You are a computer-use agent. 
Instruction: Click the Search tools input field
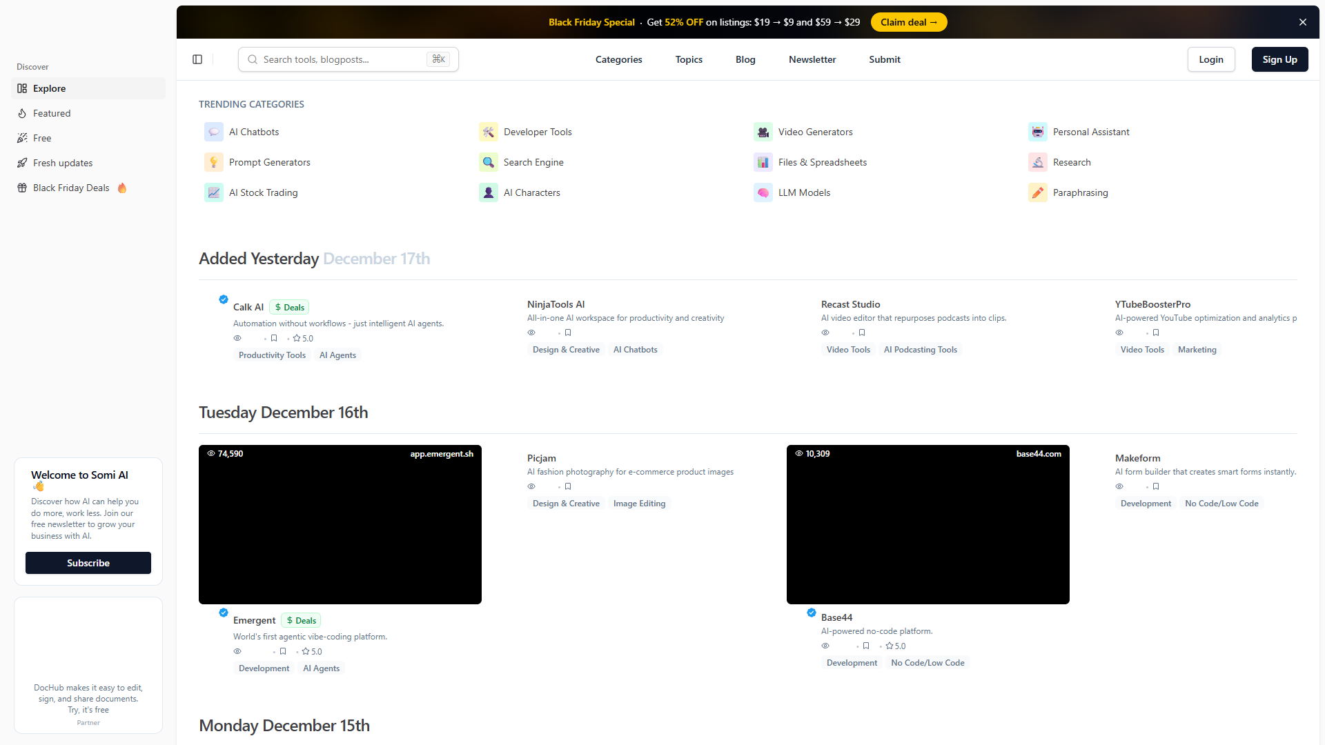click(349, 59)
